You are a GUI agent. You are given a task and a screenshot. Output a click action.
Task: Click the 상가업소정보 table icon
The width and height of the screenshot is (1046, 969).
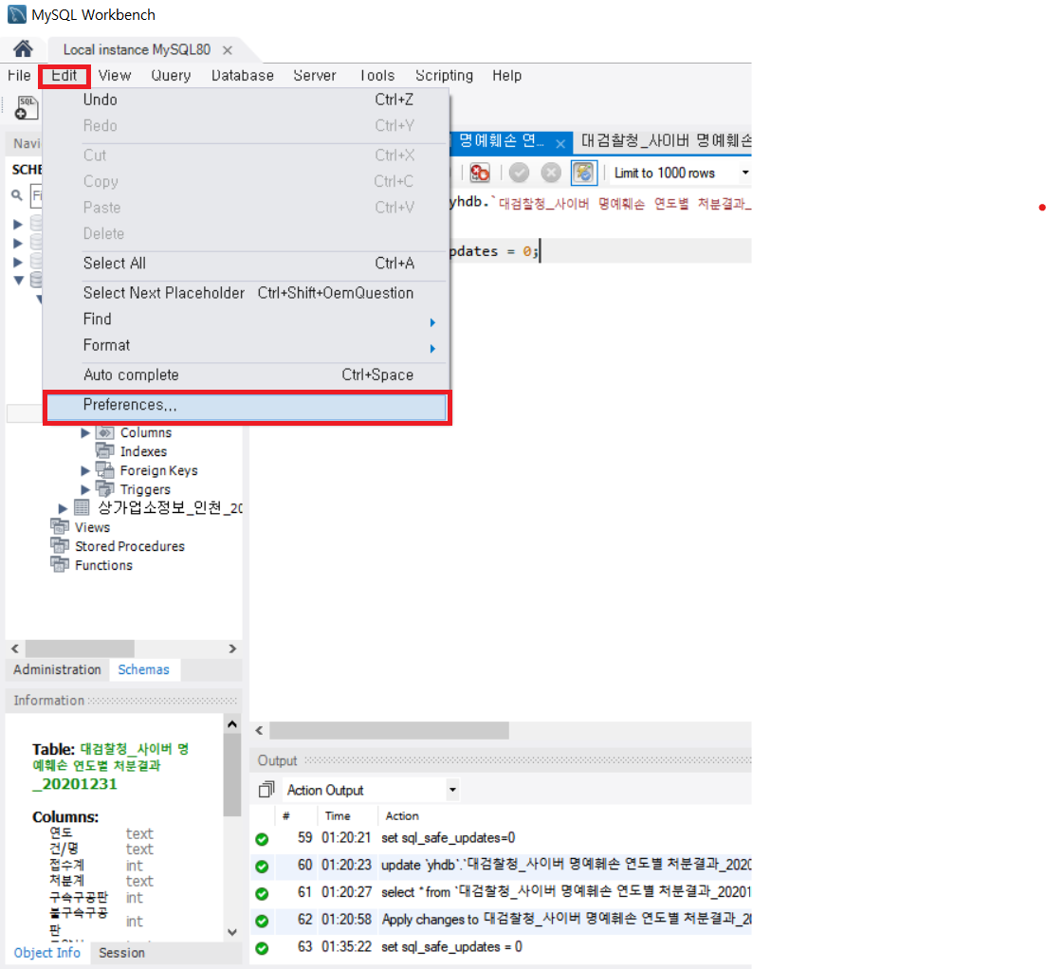pos(82,507)
